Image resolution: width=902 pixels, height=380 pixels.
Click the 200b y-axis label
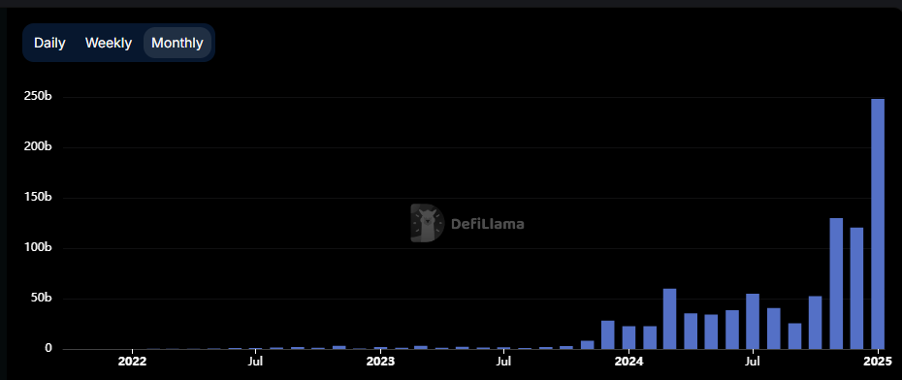(38, 147)
